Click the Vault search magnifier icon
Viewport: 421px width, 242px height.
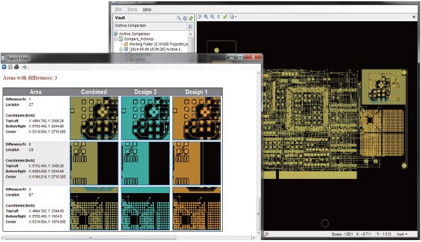[x=179, y=18]
